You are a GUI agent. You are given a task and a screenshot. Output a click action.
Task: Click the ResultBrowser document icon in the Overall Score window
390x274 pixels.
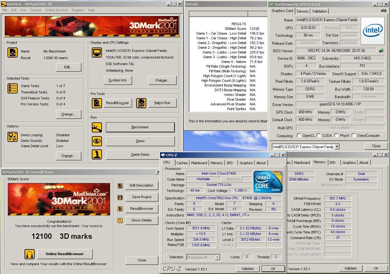(120, 209)
